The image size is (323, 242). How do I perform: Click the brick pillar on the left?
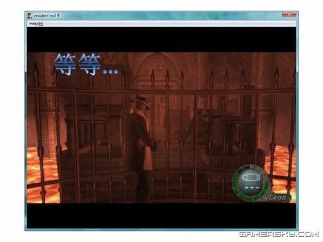click(47, 103)
